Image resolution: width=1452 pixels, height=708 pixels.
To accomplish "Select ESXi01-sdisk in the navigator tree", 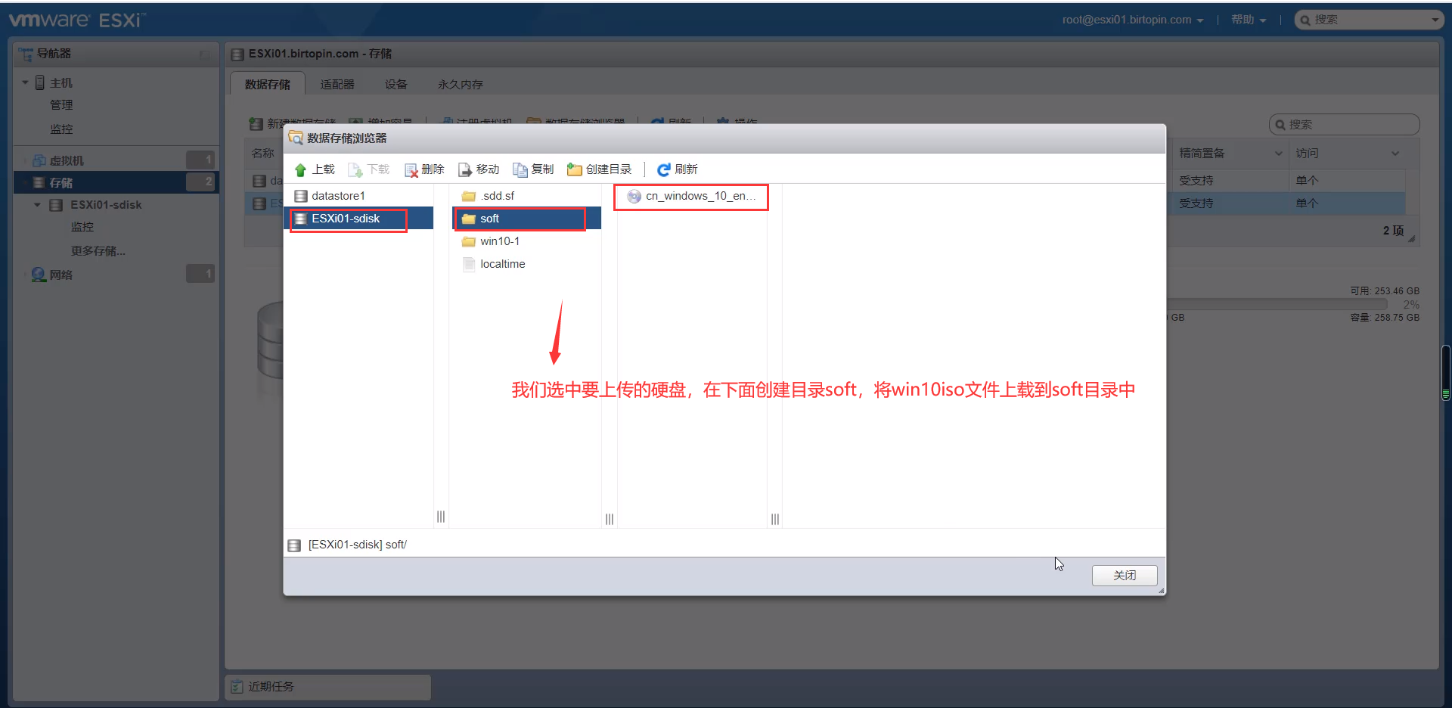I will (x=106, y=205).
